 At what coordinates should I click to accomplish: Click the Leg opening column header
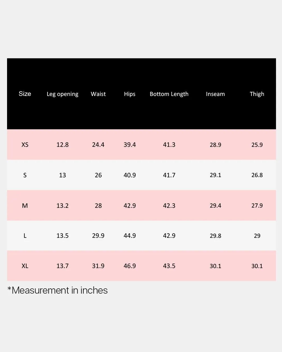(62, 94)
